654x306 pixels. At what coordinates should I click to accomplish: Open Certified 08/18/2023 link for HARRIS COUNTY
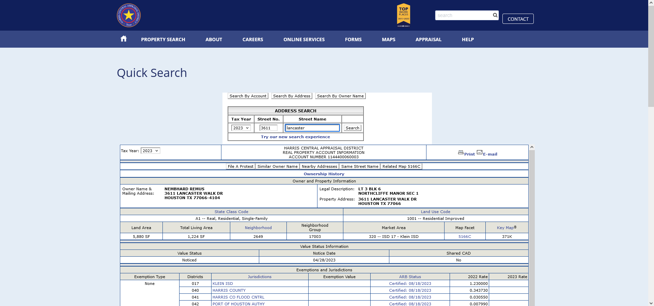click(x=410, y=290)
